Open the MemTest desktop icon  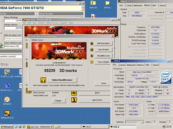point(93,5)
